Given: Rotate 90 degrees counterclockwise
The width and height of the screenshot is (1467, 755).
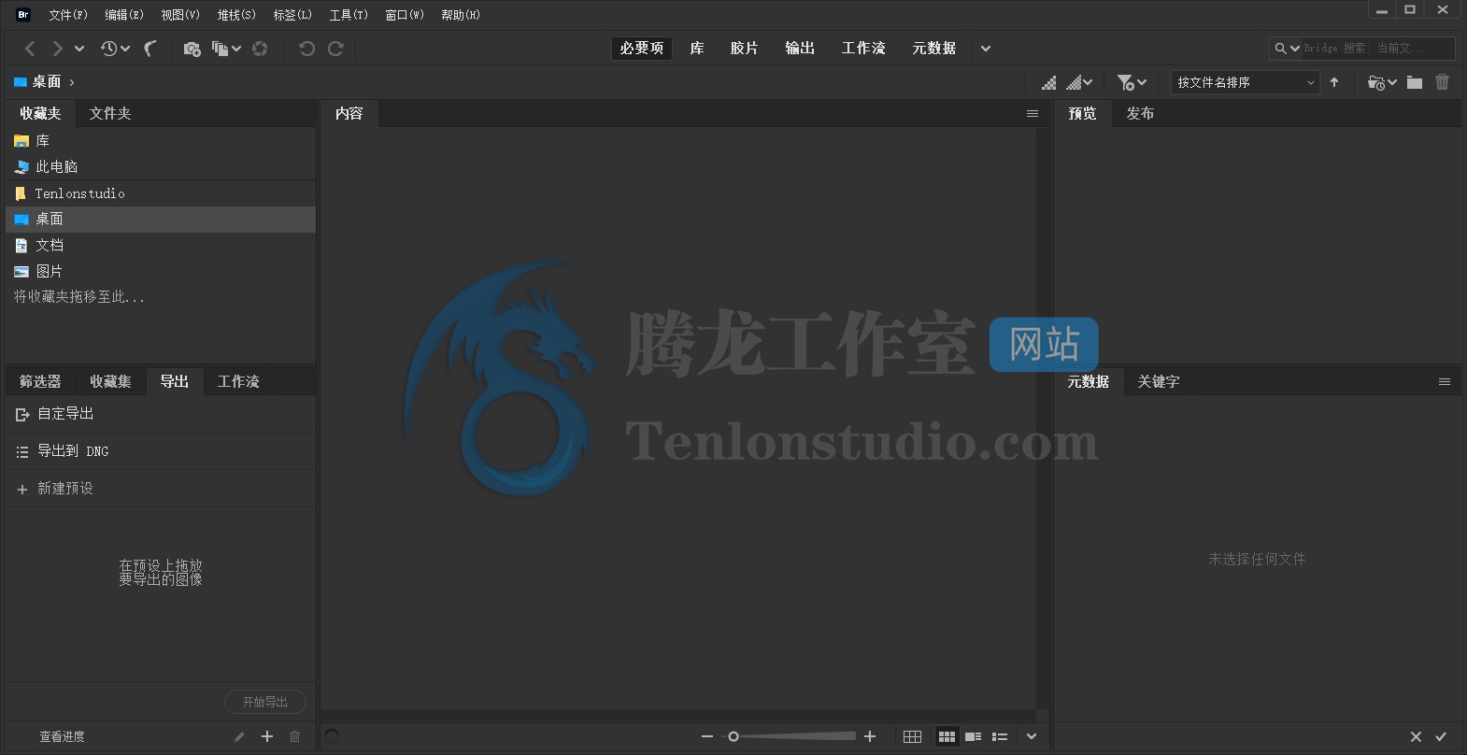Looking at the screenshot, I should click(x=306, y=49).
